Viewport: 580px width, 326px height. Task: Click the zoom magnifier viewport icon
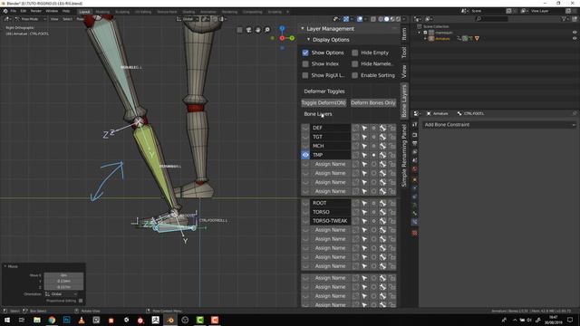point(267,30)
